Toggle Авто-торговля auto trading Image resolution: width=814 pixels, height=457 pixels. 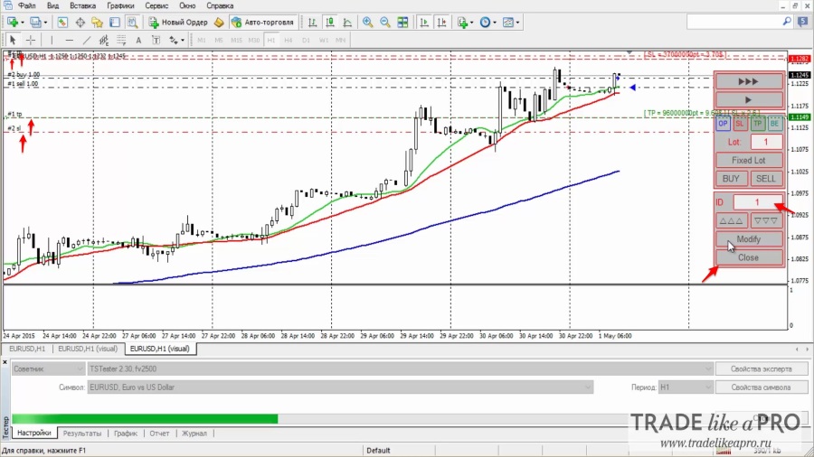point(264,23)
